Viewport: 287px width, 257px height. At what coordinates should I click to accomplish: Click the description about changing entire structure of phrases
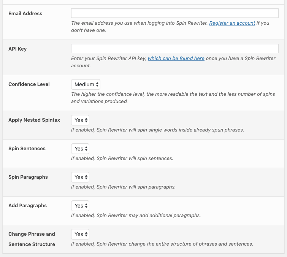(162, 244)
